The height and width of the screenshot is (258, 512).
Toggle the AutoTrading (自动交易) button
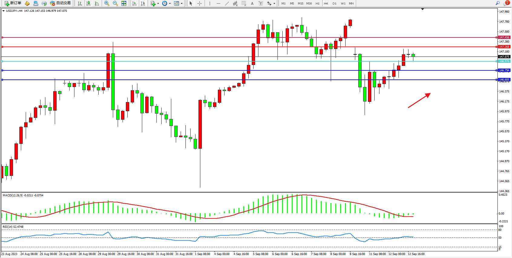[61, 3]
